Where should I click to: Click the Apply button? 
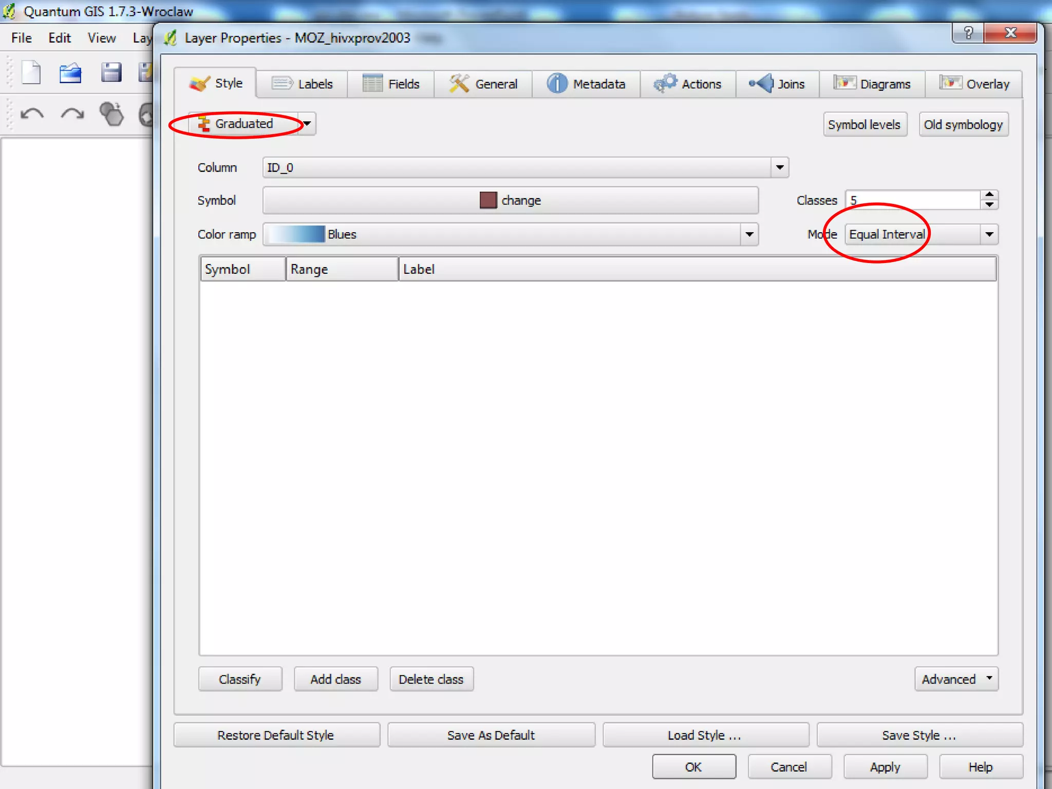(x=885, y=767)
